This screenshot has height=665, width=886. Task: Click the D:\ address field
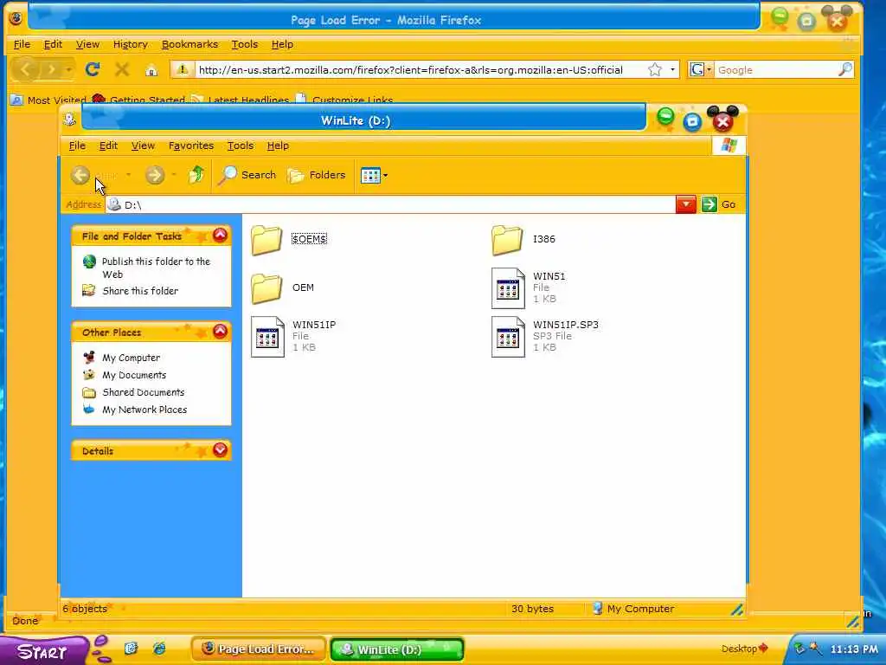pos(390,204)
